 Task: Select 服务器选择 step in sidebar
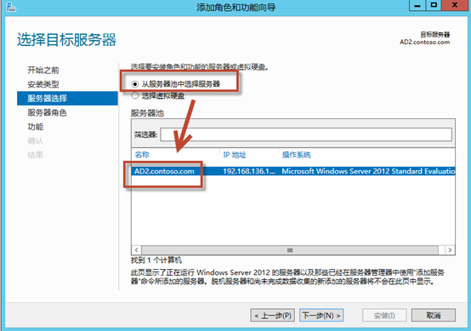[67, 99]
